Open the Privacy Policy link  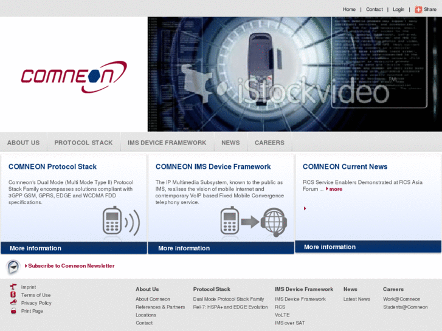pos(36,303)
